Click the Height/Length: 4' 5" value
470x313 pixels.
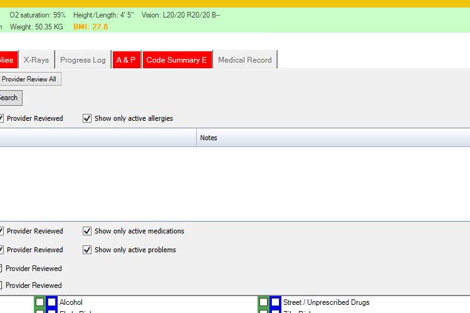pos(103,15)
